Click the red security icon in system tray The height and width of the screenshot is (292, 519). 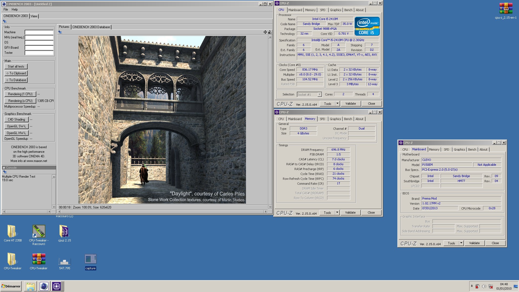point(477,286)
